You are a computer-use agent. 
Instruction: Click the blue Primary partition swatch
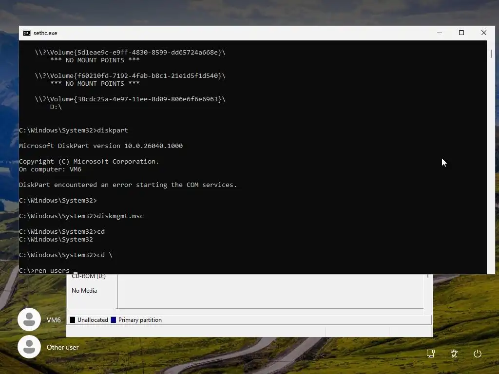[113, 320]
